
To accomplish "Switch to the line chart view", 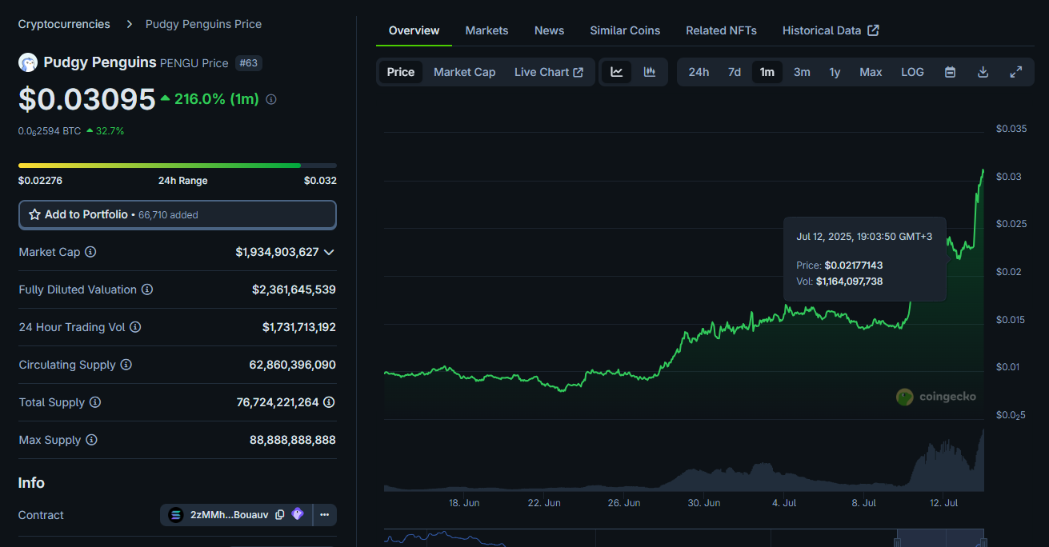I will 617,72.
